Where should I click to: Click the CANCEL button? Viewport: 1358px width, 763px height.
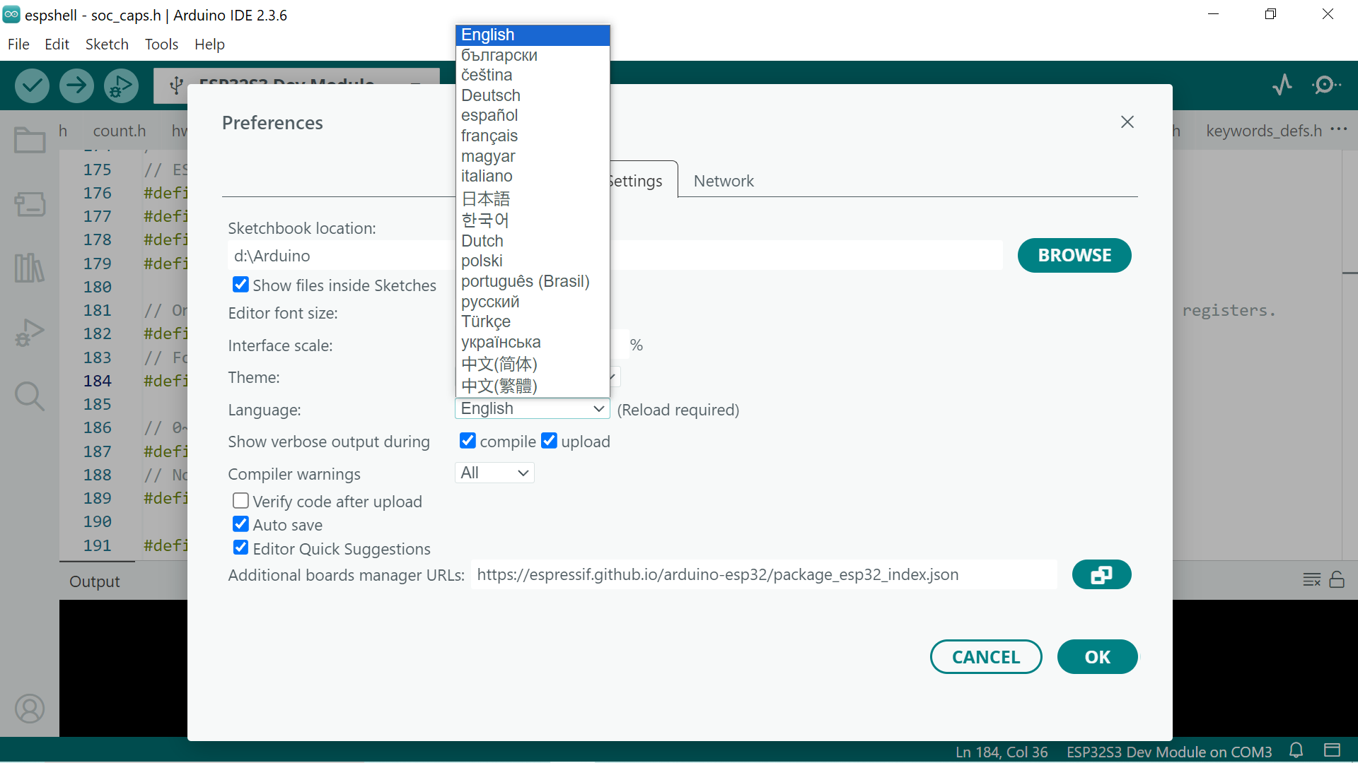[985, 657]
